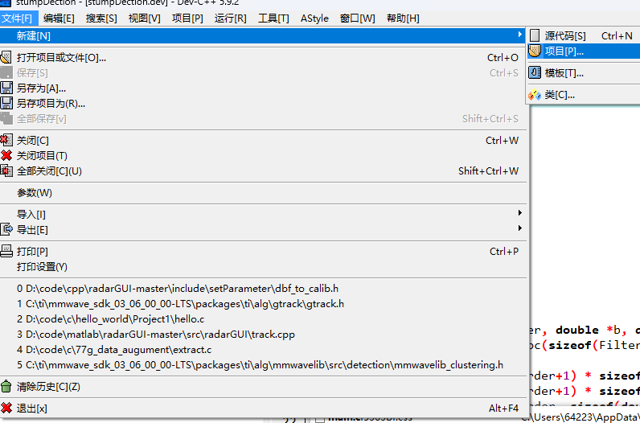This screenshot has width=640, height=423.
Task: Click the Ctrl+O shortcut label
Action: point(503,58)
